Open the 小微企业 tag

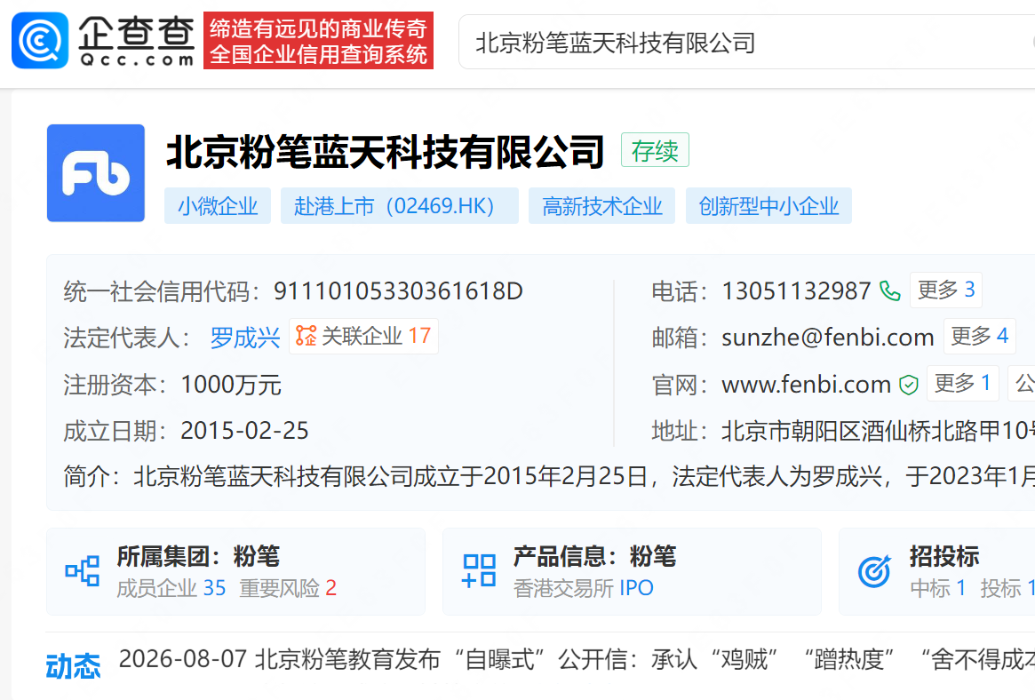(x=218, y=206)
